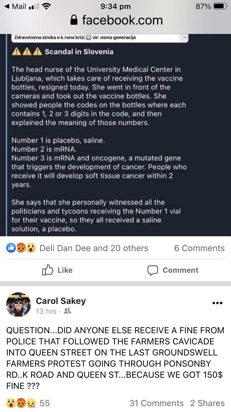
Task: Tap the Like thumbs-up icon
Action: tap(48, 270)
